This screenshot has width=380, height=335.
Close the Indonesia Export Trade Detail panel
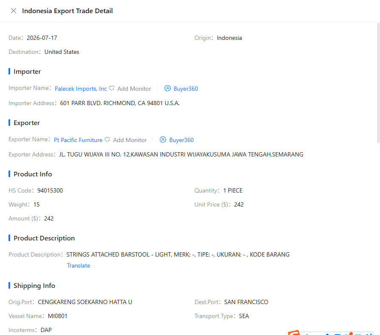[14, 11]
